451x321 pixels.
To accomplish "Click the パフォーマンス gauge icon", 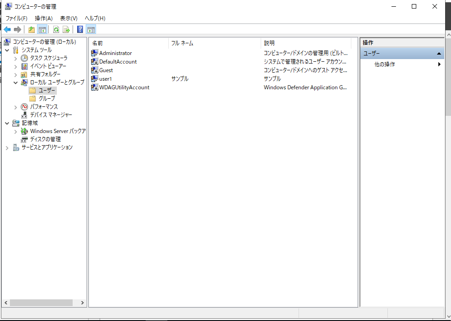I will coord(24,107).
